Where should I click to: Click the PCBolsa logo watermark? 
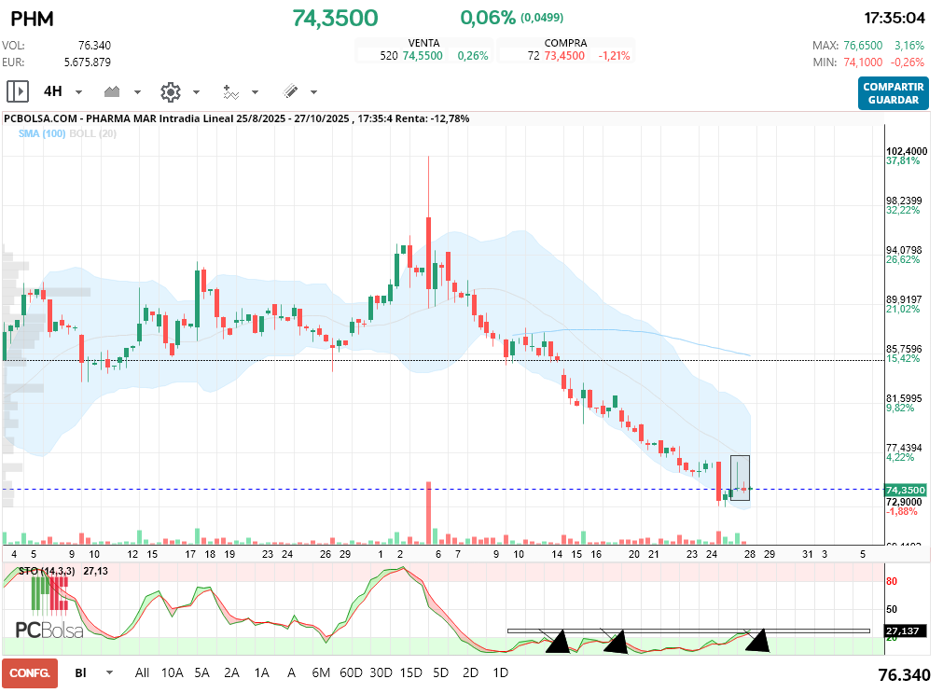[x=49, y=631]
